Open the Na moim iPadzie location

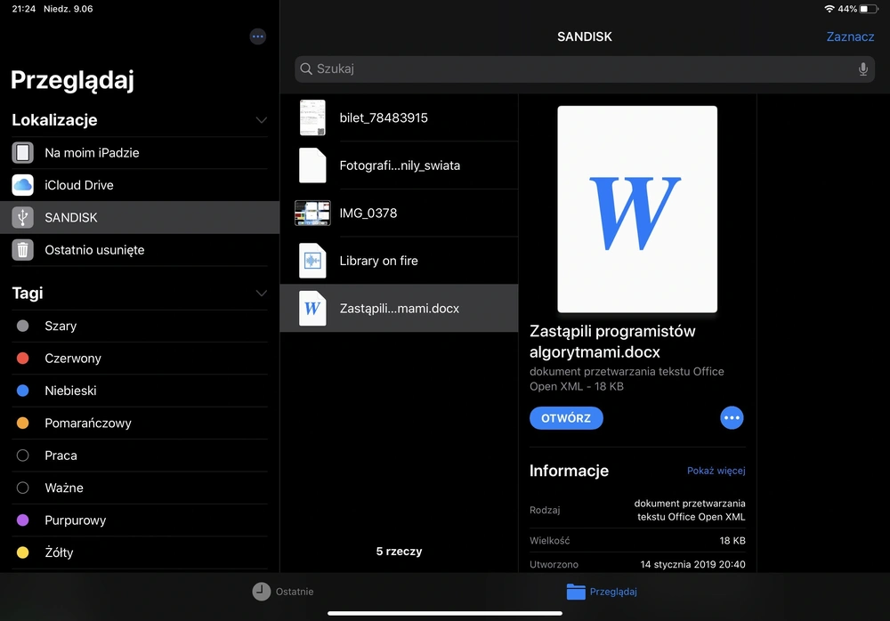pos(140,153)
